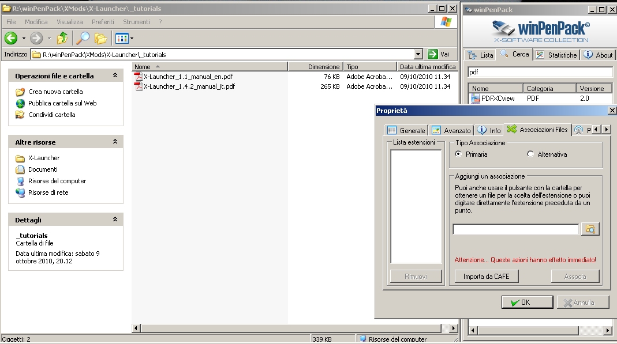Click the winPenPack title bar icon

469,10
